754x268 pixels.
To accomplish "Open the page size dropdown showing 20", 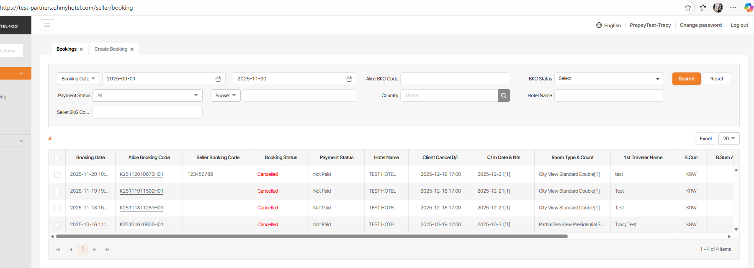I will [729, 139].
